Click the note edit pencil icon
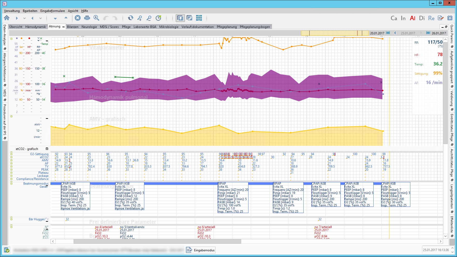 point(440,18)
